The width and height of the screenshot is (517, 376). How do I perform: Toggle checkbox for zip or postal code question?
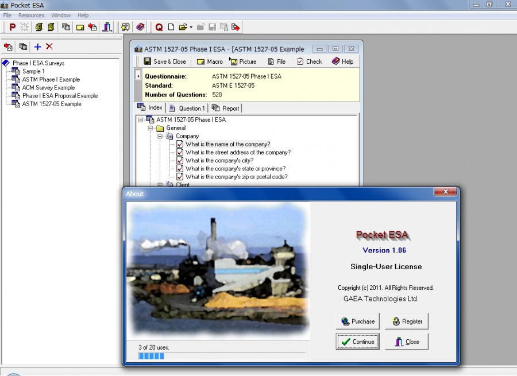[180, 177]
